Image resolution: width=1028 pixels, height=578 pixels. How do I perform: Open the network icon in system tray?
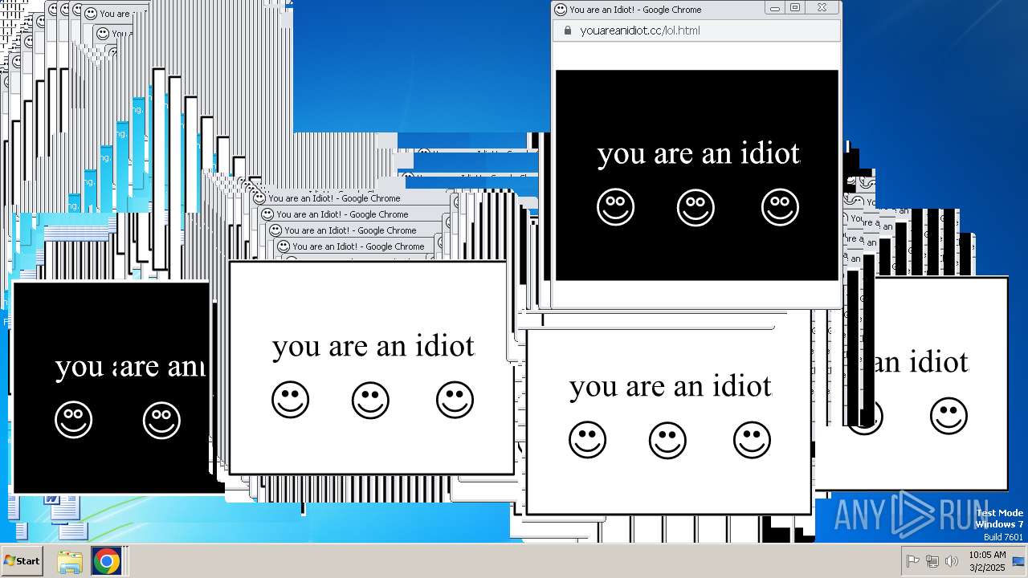pyautogui.click(x=932, y=561)
